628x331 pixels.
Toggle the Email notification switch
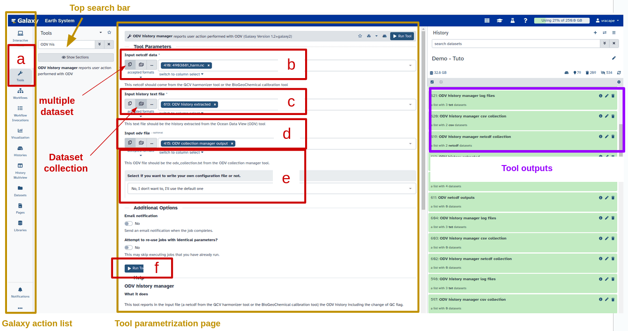[128, 223]
